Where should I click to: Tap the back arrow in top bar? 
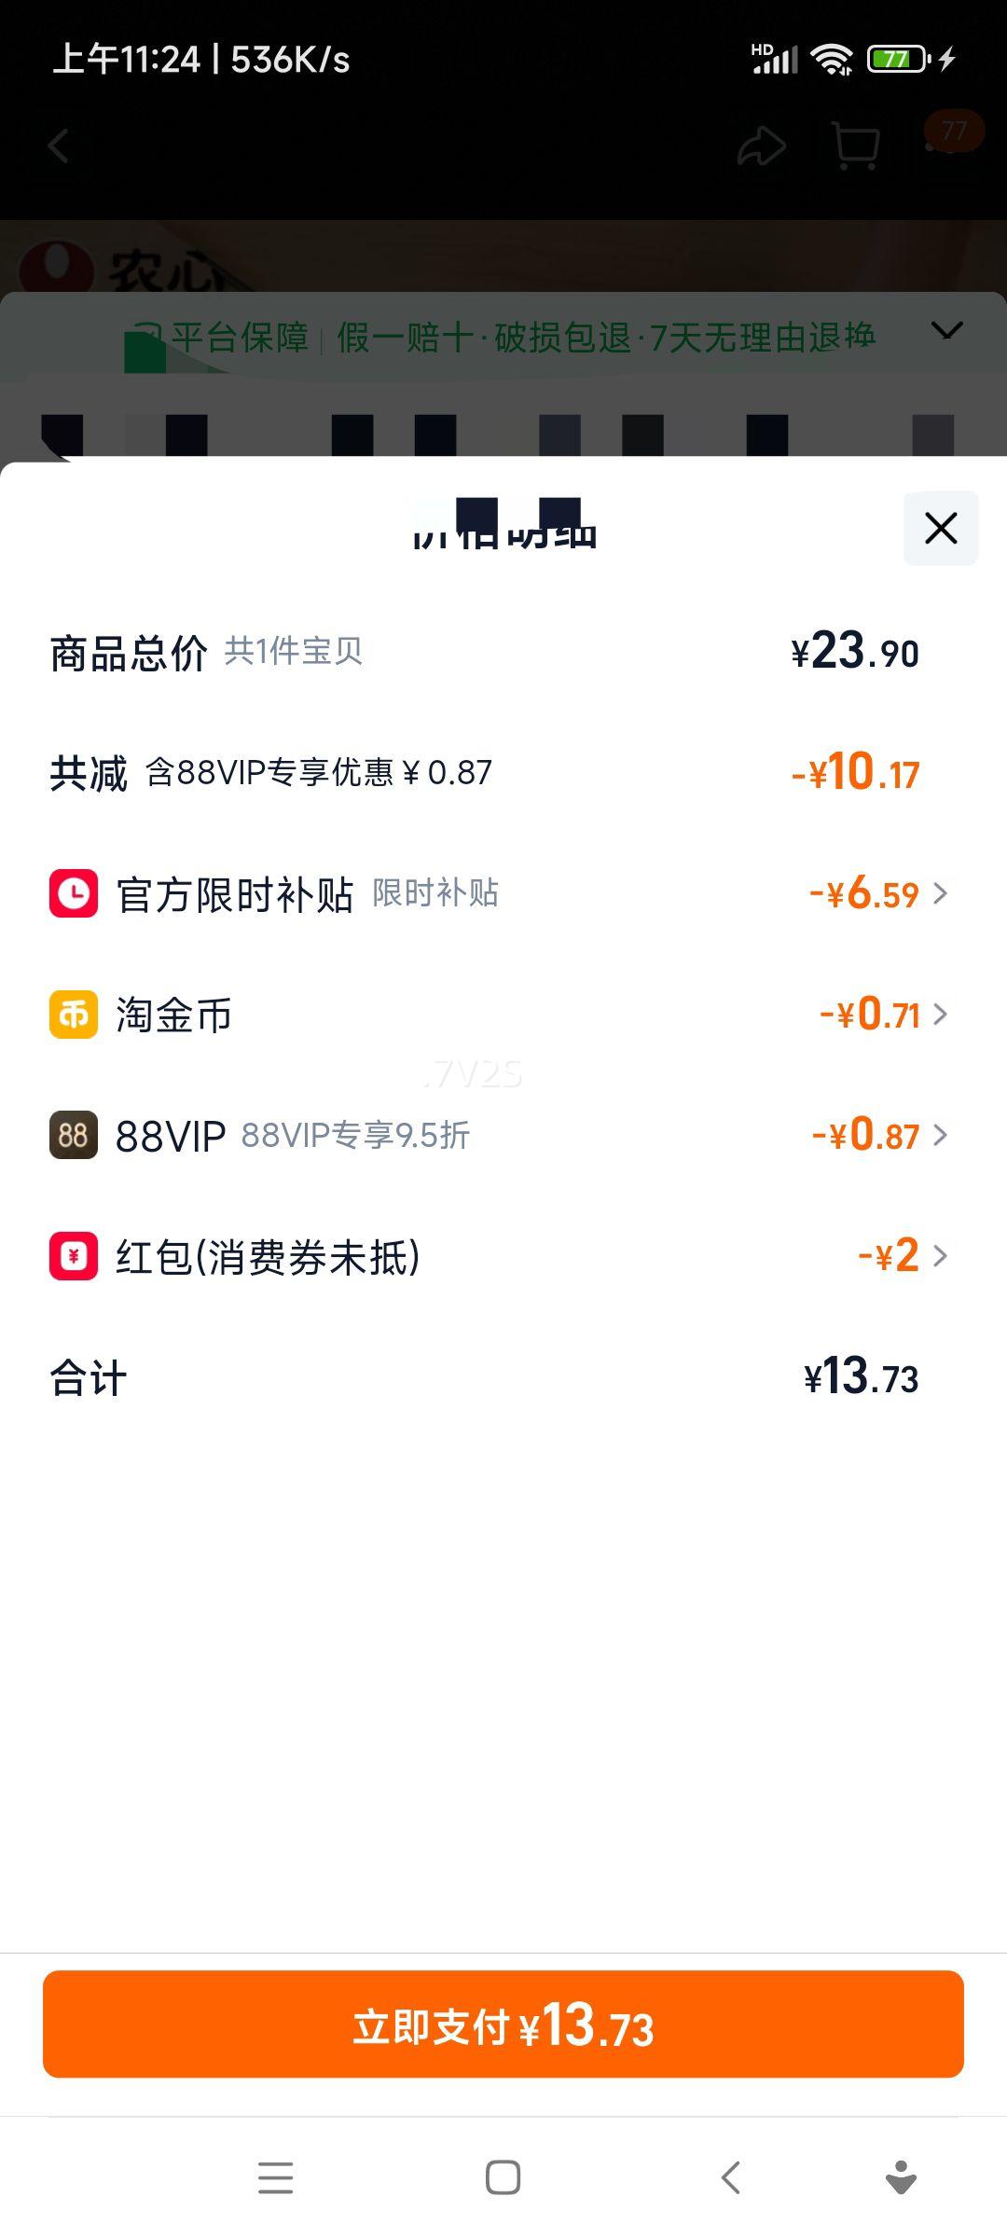pos(59,145)
